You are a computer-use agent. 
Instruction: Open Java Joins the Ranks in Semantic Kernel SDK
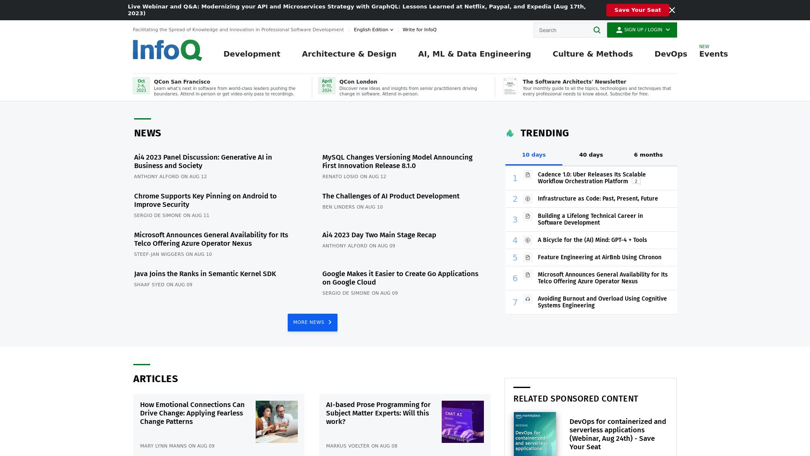point(205,274)
